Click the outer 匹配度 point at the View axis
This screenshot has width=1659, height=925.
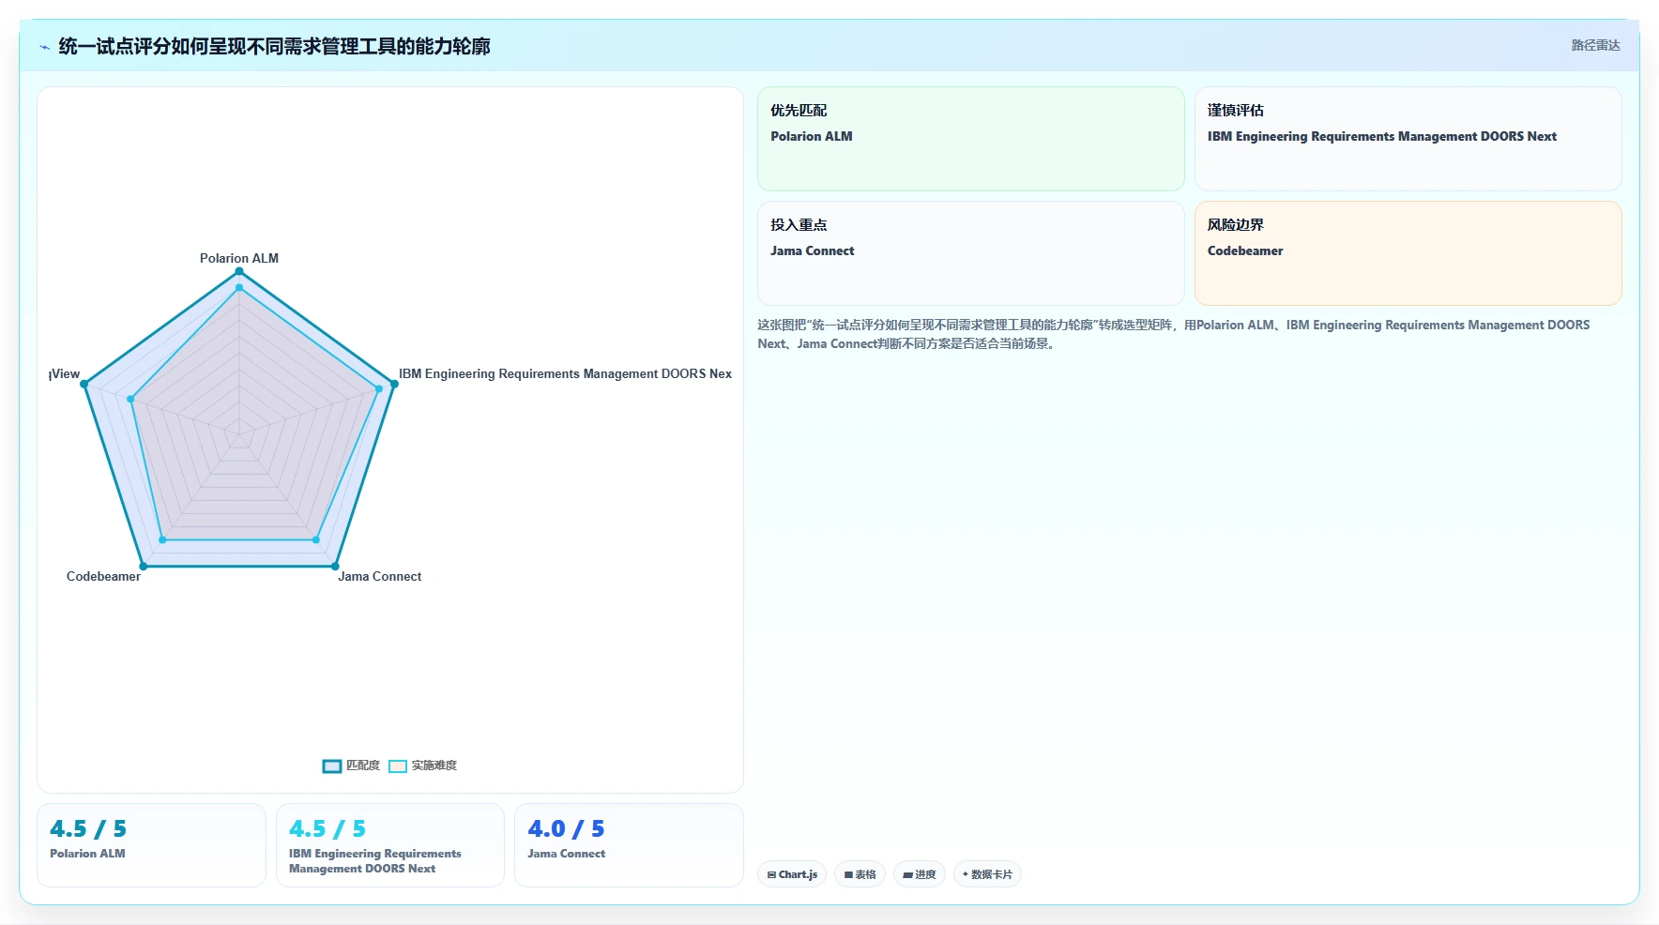(84, 384)
